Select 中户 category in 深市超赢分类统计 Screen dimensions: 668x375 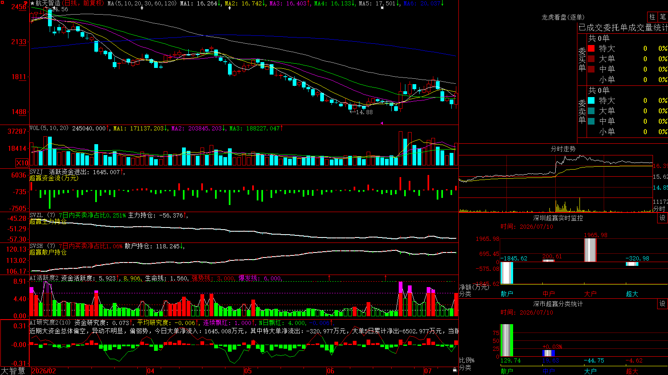(x=549, y=371)
